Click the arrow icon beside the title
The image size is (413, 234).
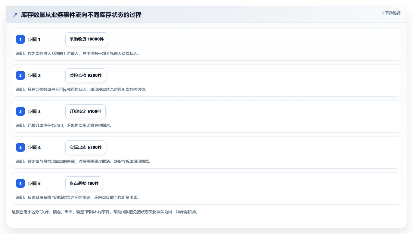point(15,15)
